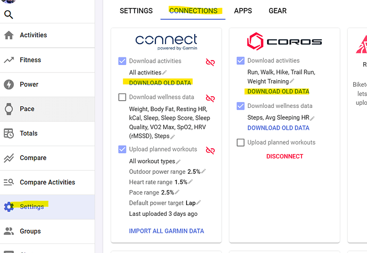
Task: Unlink Garmin Download activities via red chain icon
Action: click(x=210, y=62)
